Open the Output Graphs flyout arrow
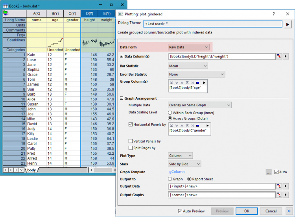The height and width of the screenshot is (217, 295). coord(286,195)
